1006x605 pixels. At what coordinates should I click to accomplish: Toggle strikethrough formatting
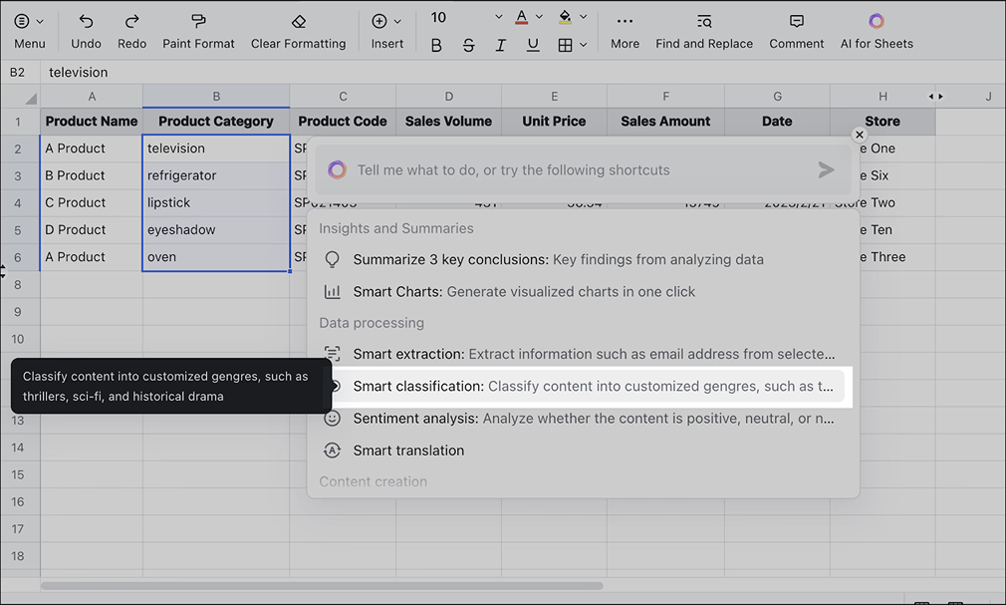point(468,45)
